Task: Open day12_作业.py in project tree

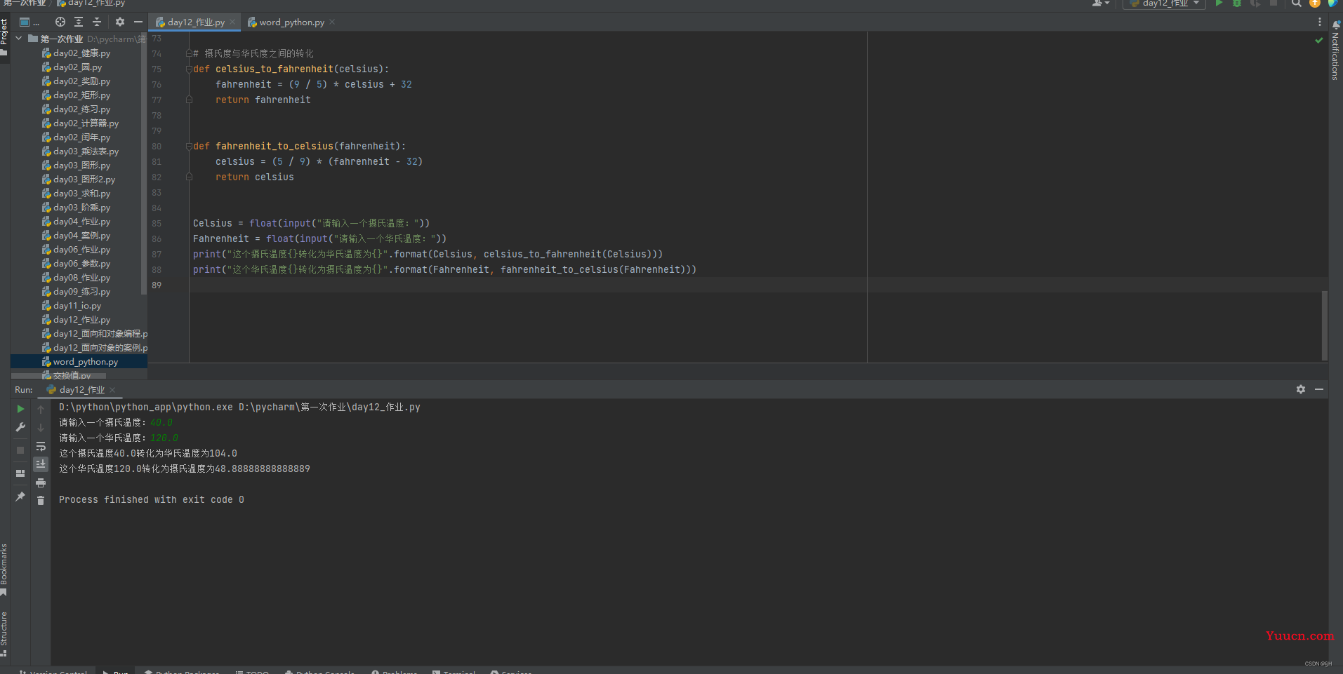Action: [x=76, y=320]
